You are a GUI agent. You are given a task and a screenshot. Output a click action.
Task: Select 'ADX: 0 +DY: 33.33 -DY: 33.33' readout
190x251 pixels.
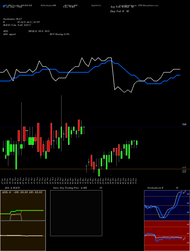coord(22,192)
